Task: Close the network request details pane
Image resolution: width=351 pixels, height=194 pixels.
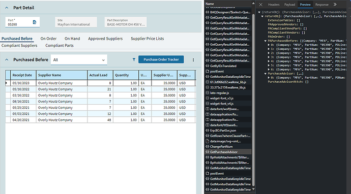Action: (x=261, y=5)
